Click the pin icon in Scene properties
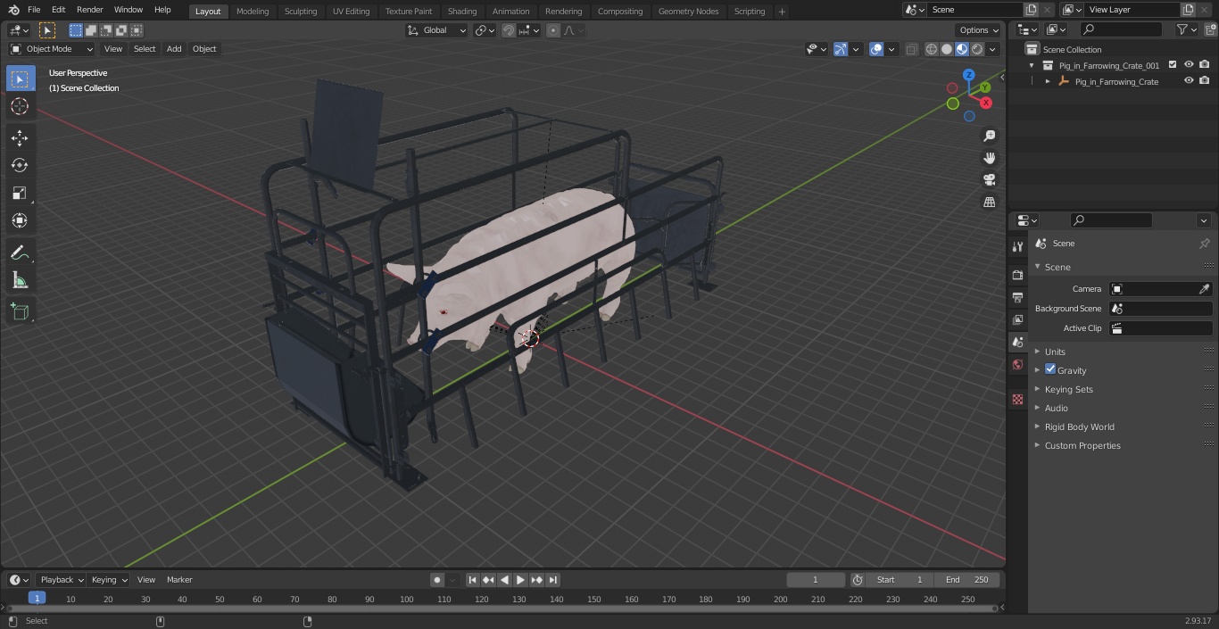 [1204, 244]
